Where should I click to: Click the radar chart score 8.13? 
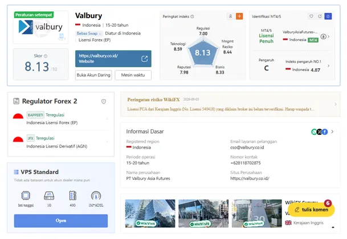coord(202,52)
